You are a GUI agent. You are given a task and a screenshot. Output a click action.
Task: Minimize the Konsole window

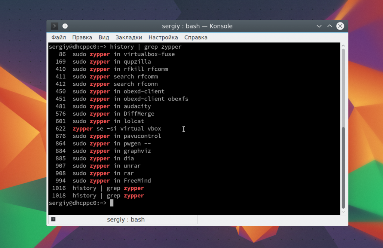pyautogui.click(x=319, y=26)
